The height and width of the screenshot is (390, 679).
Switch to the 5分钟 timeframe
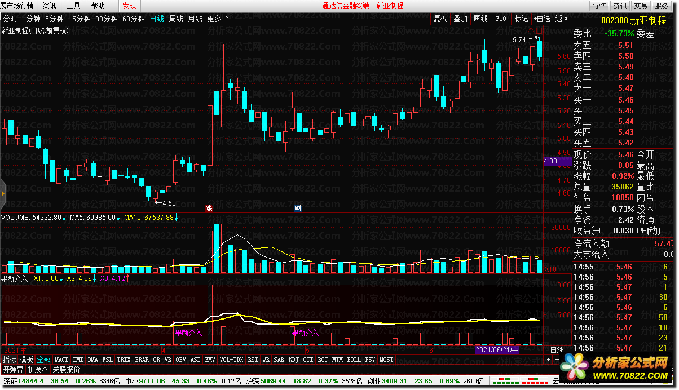coord(55,19)
